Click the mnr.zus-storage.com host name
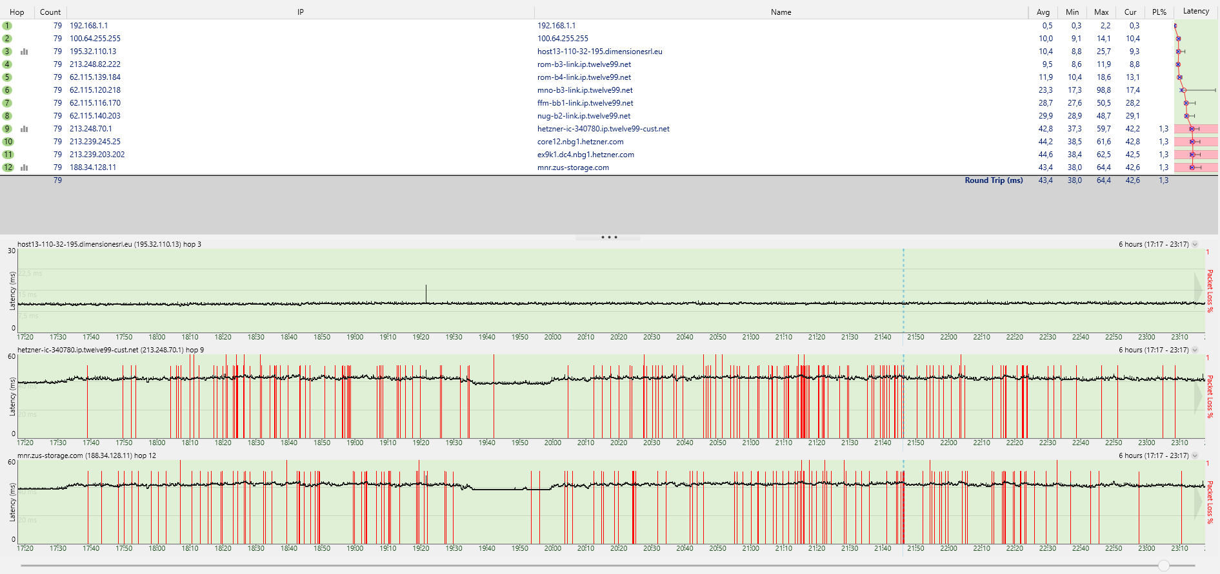The width and height of the screenshot is (1220, 574). [x=573, y=167]
